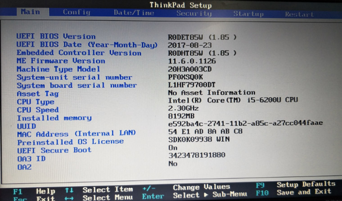Click the +/- Change Values hint

coord(186,188)
